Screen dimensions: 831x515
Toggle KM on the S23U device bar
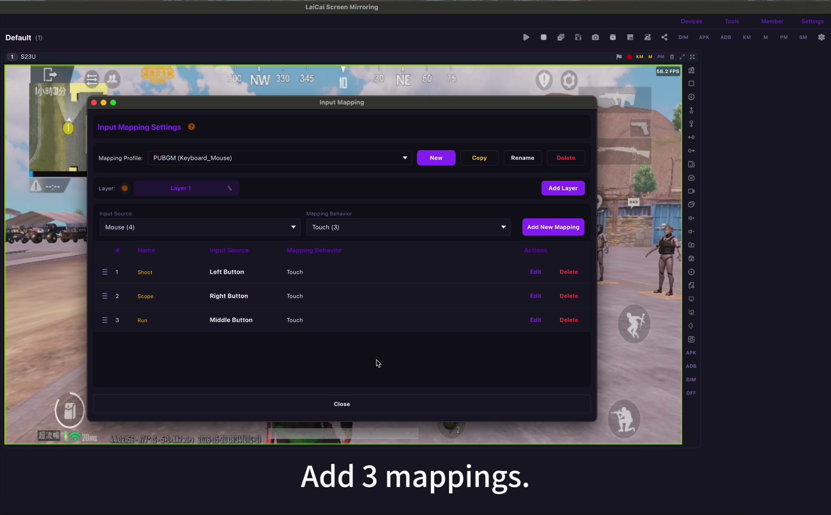click(x=640, y=57)
